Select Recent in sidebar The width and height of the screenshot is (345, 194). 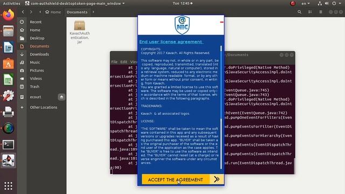[42, 22]
